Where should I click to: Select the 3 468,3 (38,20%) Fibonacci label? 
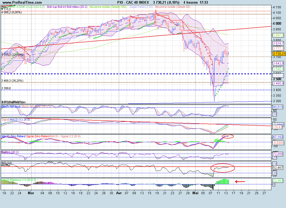[12, 81]
